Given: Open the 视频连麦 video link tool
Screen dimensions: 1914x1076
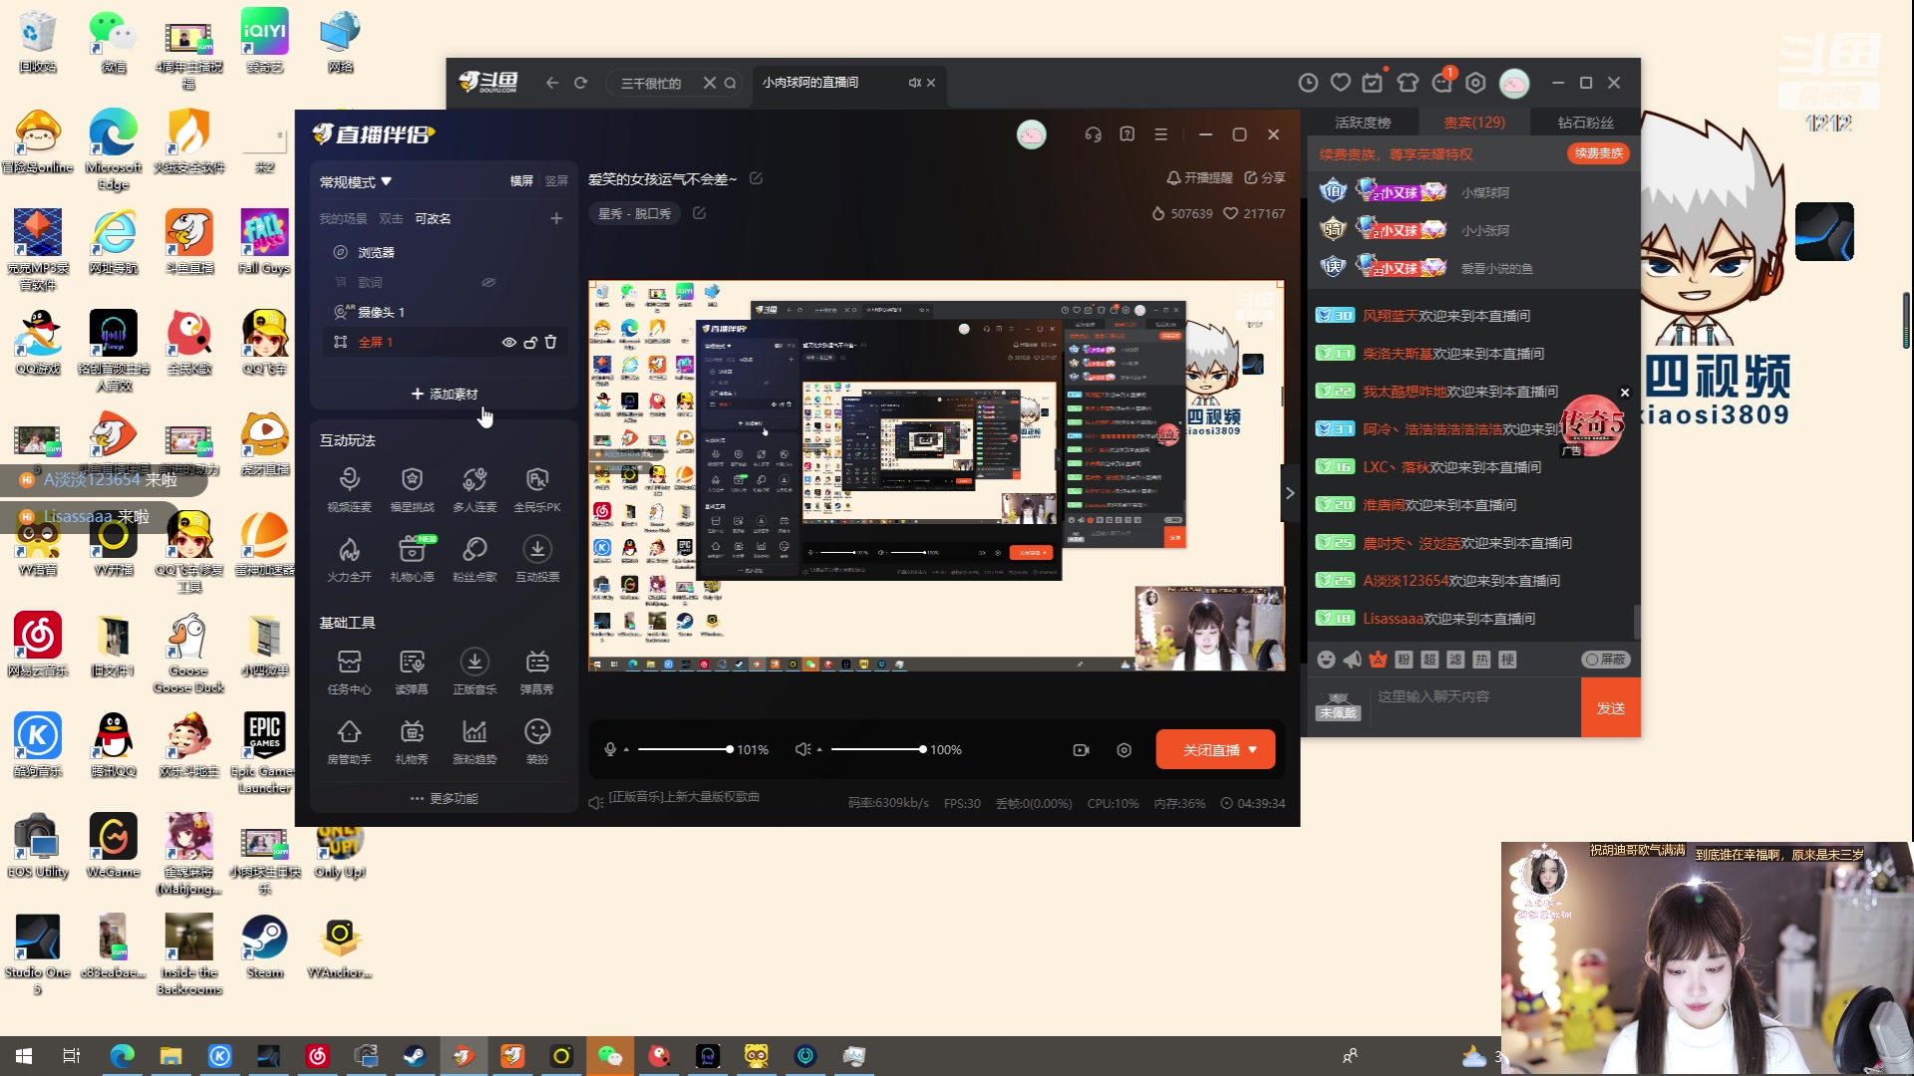Looking at the screenshot, I should tap(349, 481).
